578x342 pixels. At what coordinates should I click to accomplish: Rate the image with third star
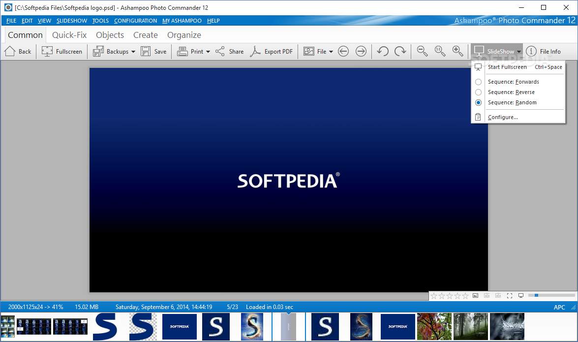[449, 296]
